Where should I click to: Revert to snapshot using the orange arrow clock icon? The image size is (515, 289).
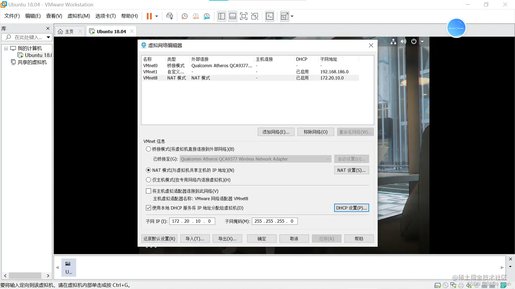[196, 16]
